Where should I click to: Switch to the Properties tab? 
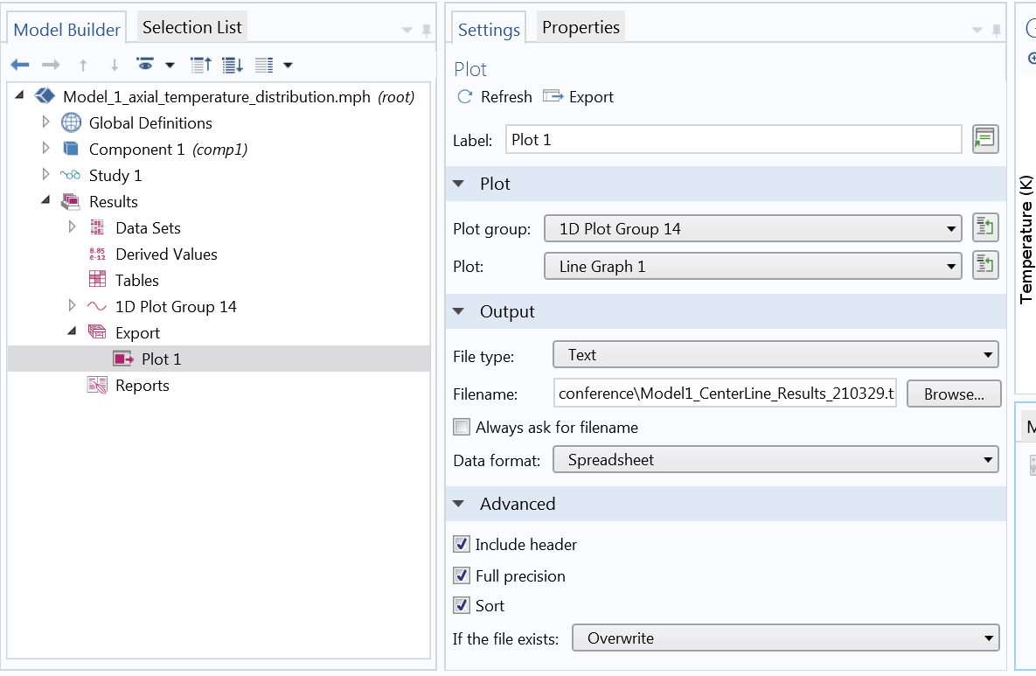(581, 27)
